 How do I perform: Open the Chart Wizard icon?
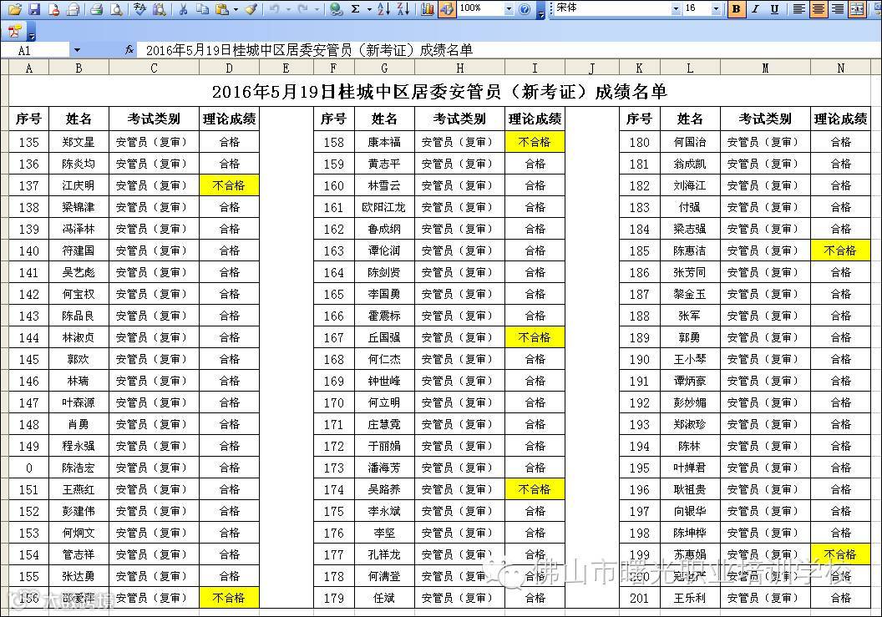pyautogui.click(x=428, y=9)
